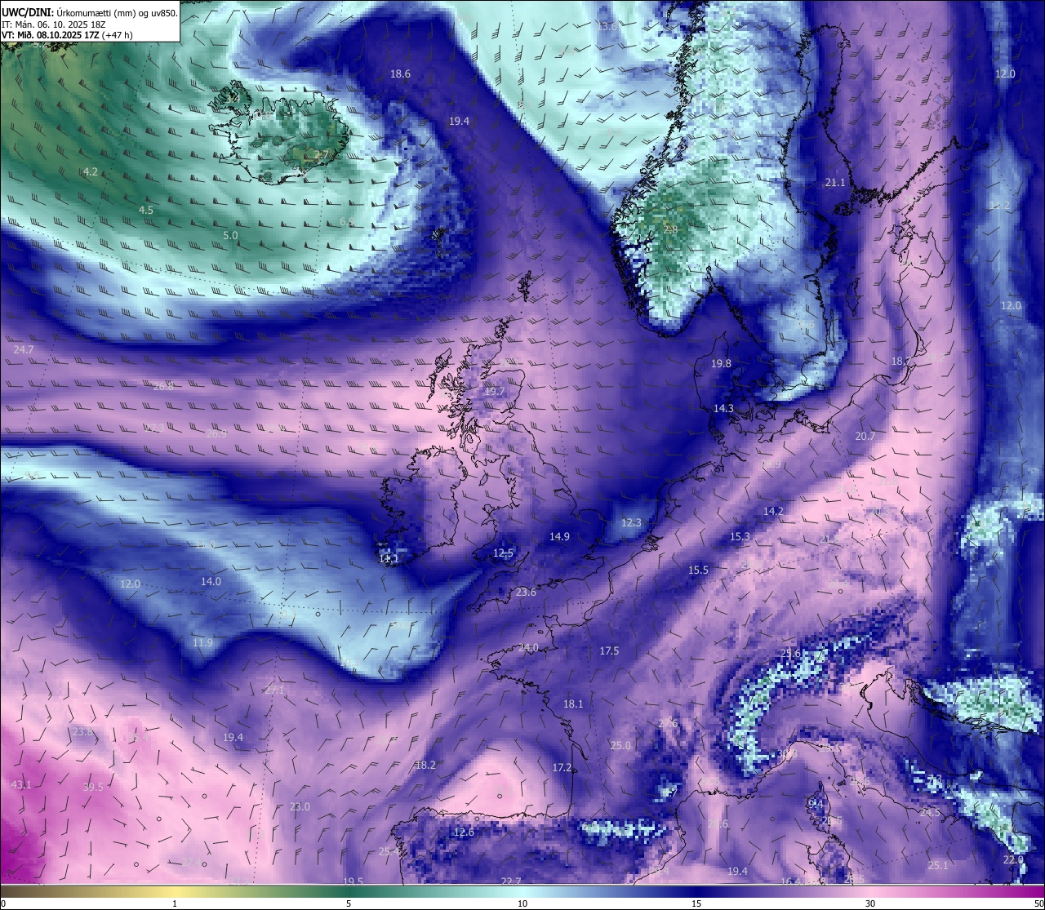The width and height of the screenshot is (1045, 910).
Task: Click the 12.3 value label
Action: pyautogui.click(x=631, y=522)
